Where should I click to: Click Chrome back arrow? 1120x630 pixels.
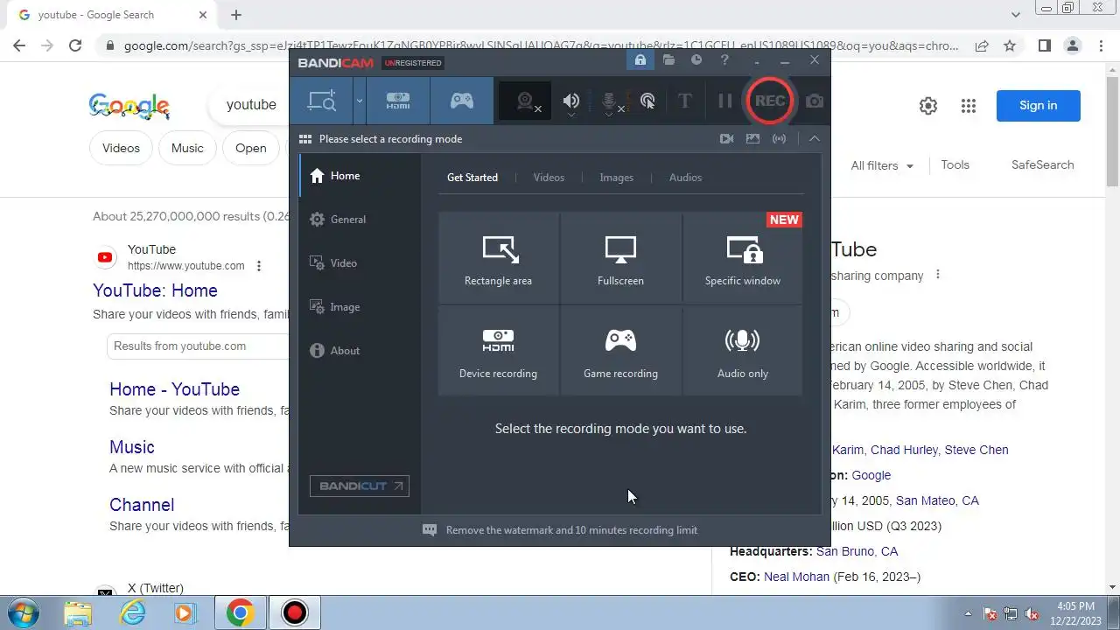coord(19,46)
